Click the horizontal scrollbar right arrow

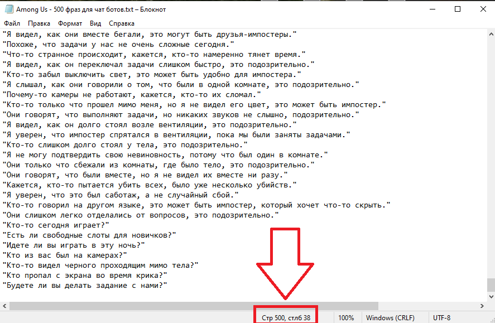coord(482,306)
